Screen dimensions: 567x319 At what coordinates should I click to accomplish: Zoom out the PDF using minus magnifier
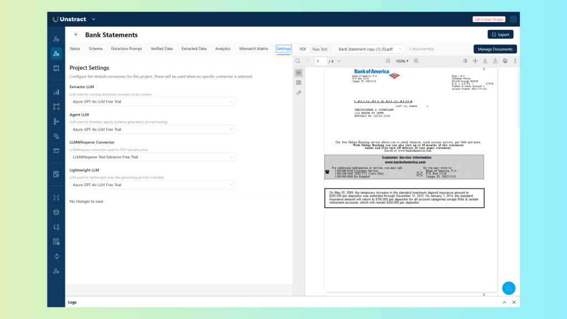pos(388,61)
